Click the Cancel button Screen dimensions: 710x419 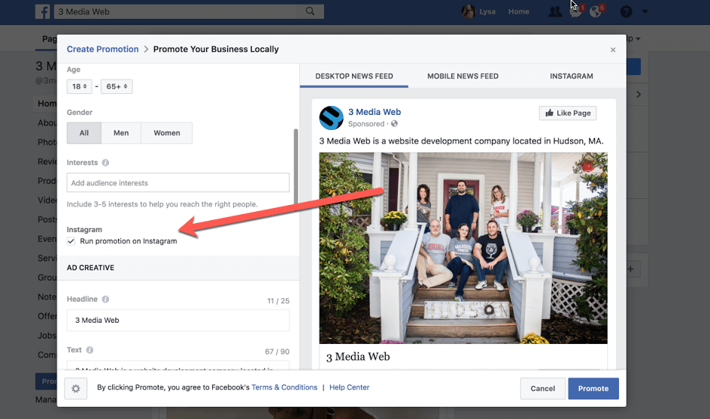click(x=542, y=388)
